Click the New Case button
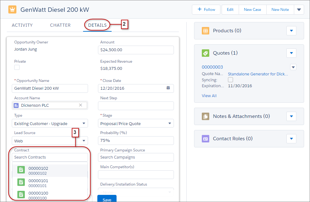This screenshot has width=310, height=202. tap(252, 10)
